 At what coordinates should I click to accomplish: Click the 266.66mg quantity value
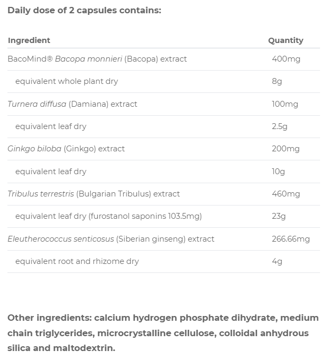[x=291, y=239]
